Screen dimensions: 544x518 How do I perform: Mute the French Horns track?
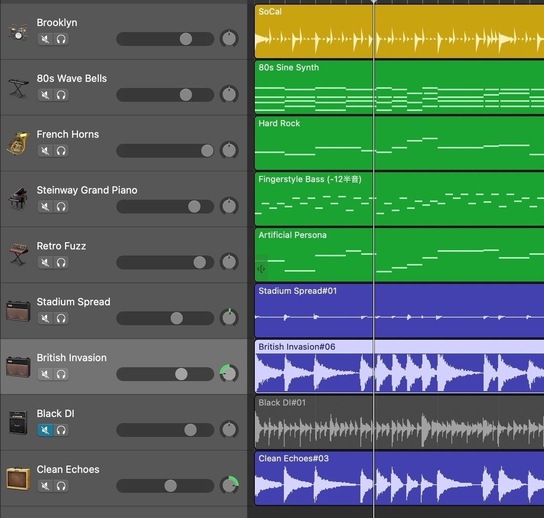point(45,151)
